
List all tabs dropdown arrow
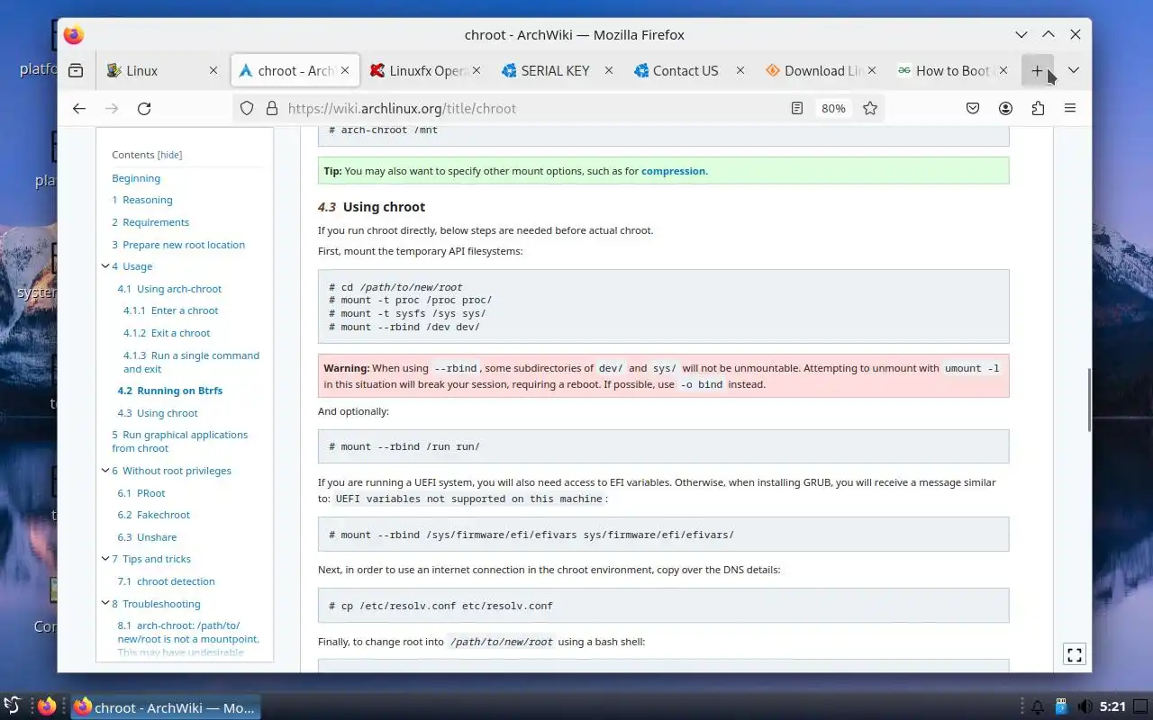1074,70
